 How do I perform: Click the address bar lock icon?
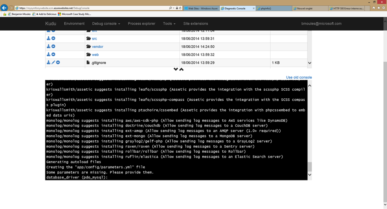point(177,8)
